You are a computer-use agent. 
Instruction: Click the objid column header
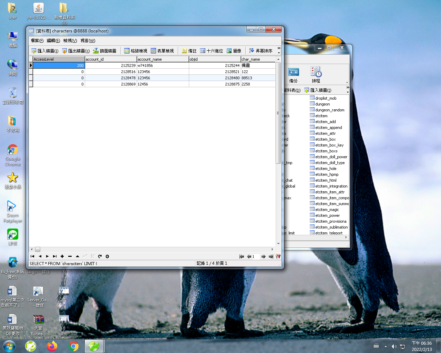click(215, 59)
